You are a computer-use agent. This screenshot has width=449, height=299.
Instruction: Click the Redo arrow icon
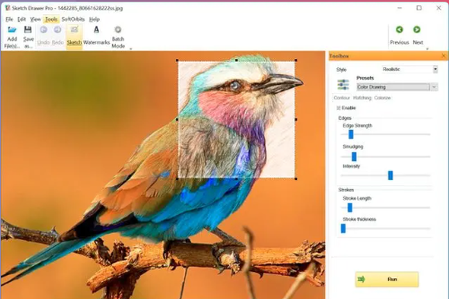pos(57,29)
